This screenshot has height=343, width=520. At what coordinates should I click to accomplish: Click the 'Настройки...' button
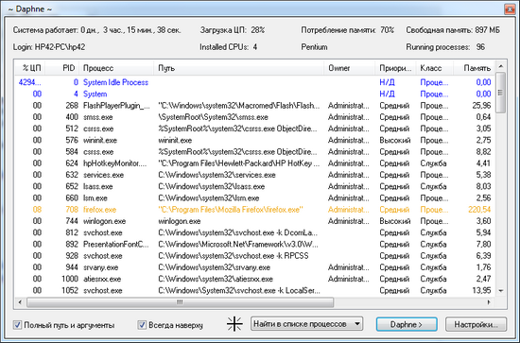tap(476, 324)
